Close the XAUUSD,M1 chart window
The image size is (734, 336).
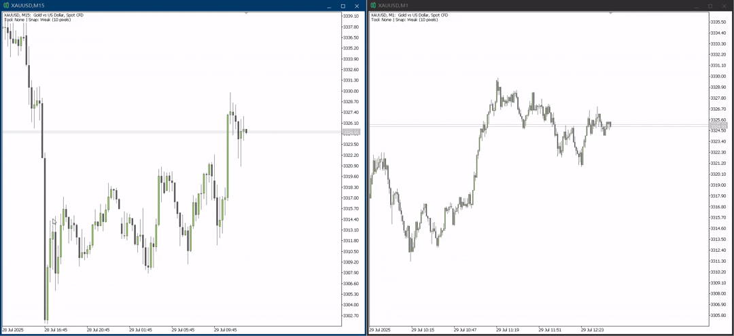[x=724, y=5]
